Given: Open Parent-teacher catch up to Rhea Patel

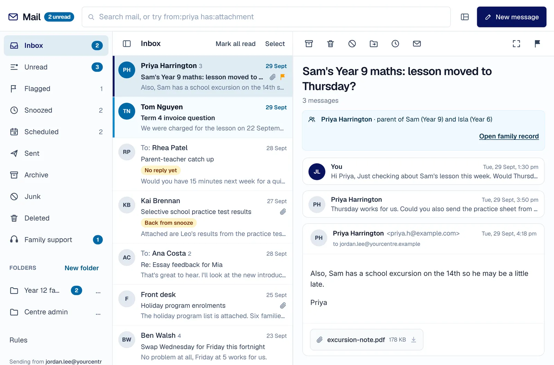Looking at the screenshot, I should (x=203, y=164).
